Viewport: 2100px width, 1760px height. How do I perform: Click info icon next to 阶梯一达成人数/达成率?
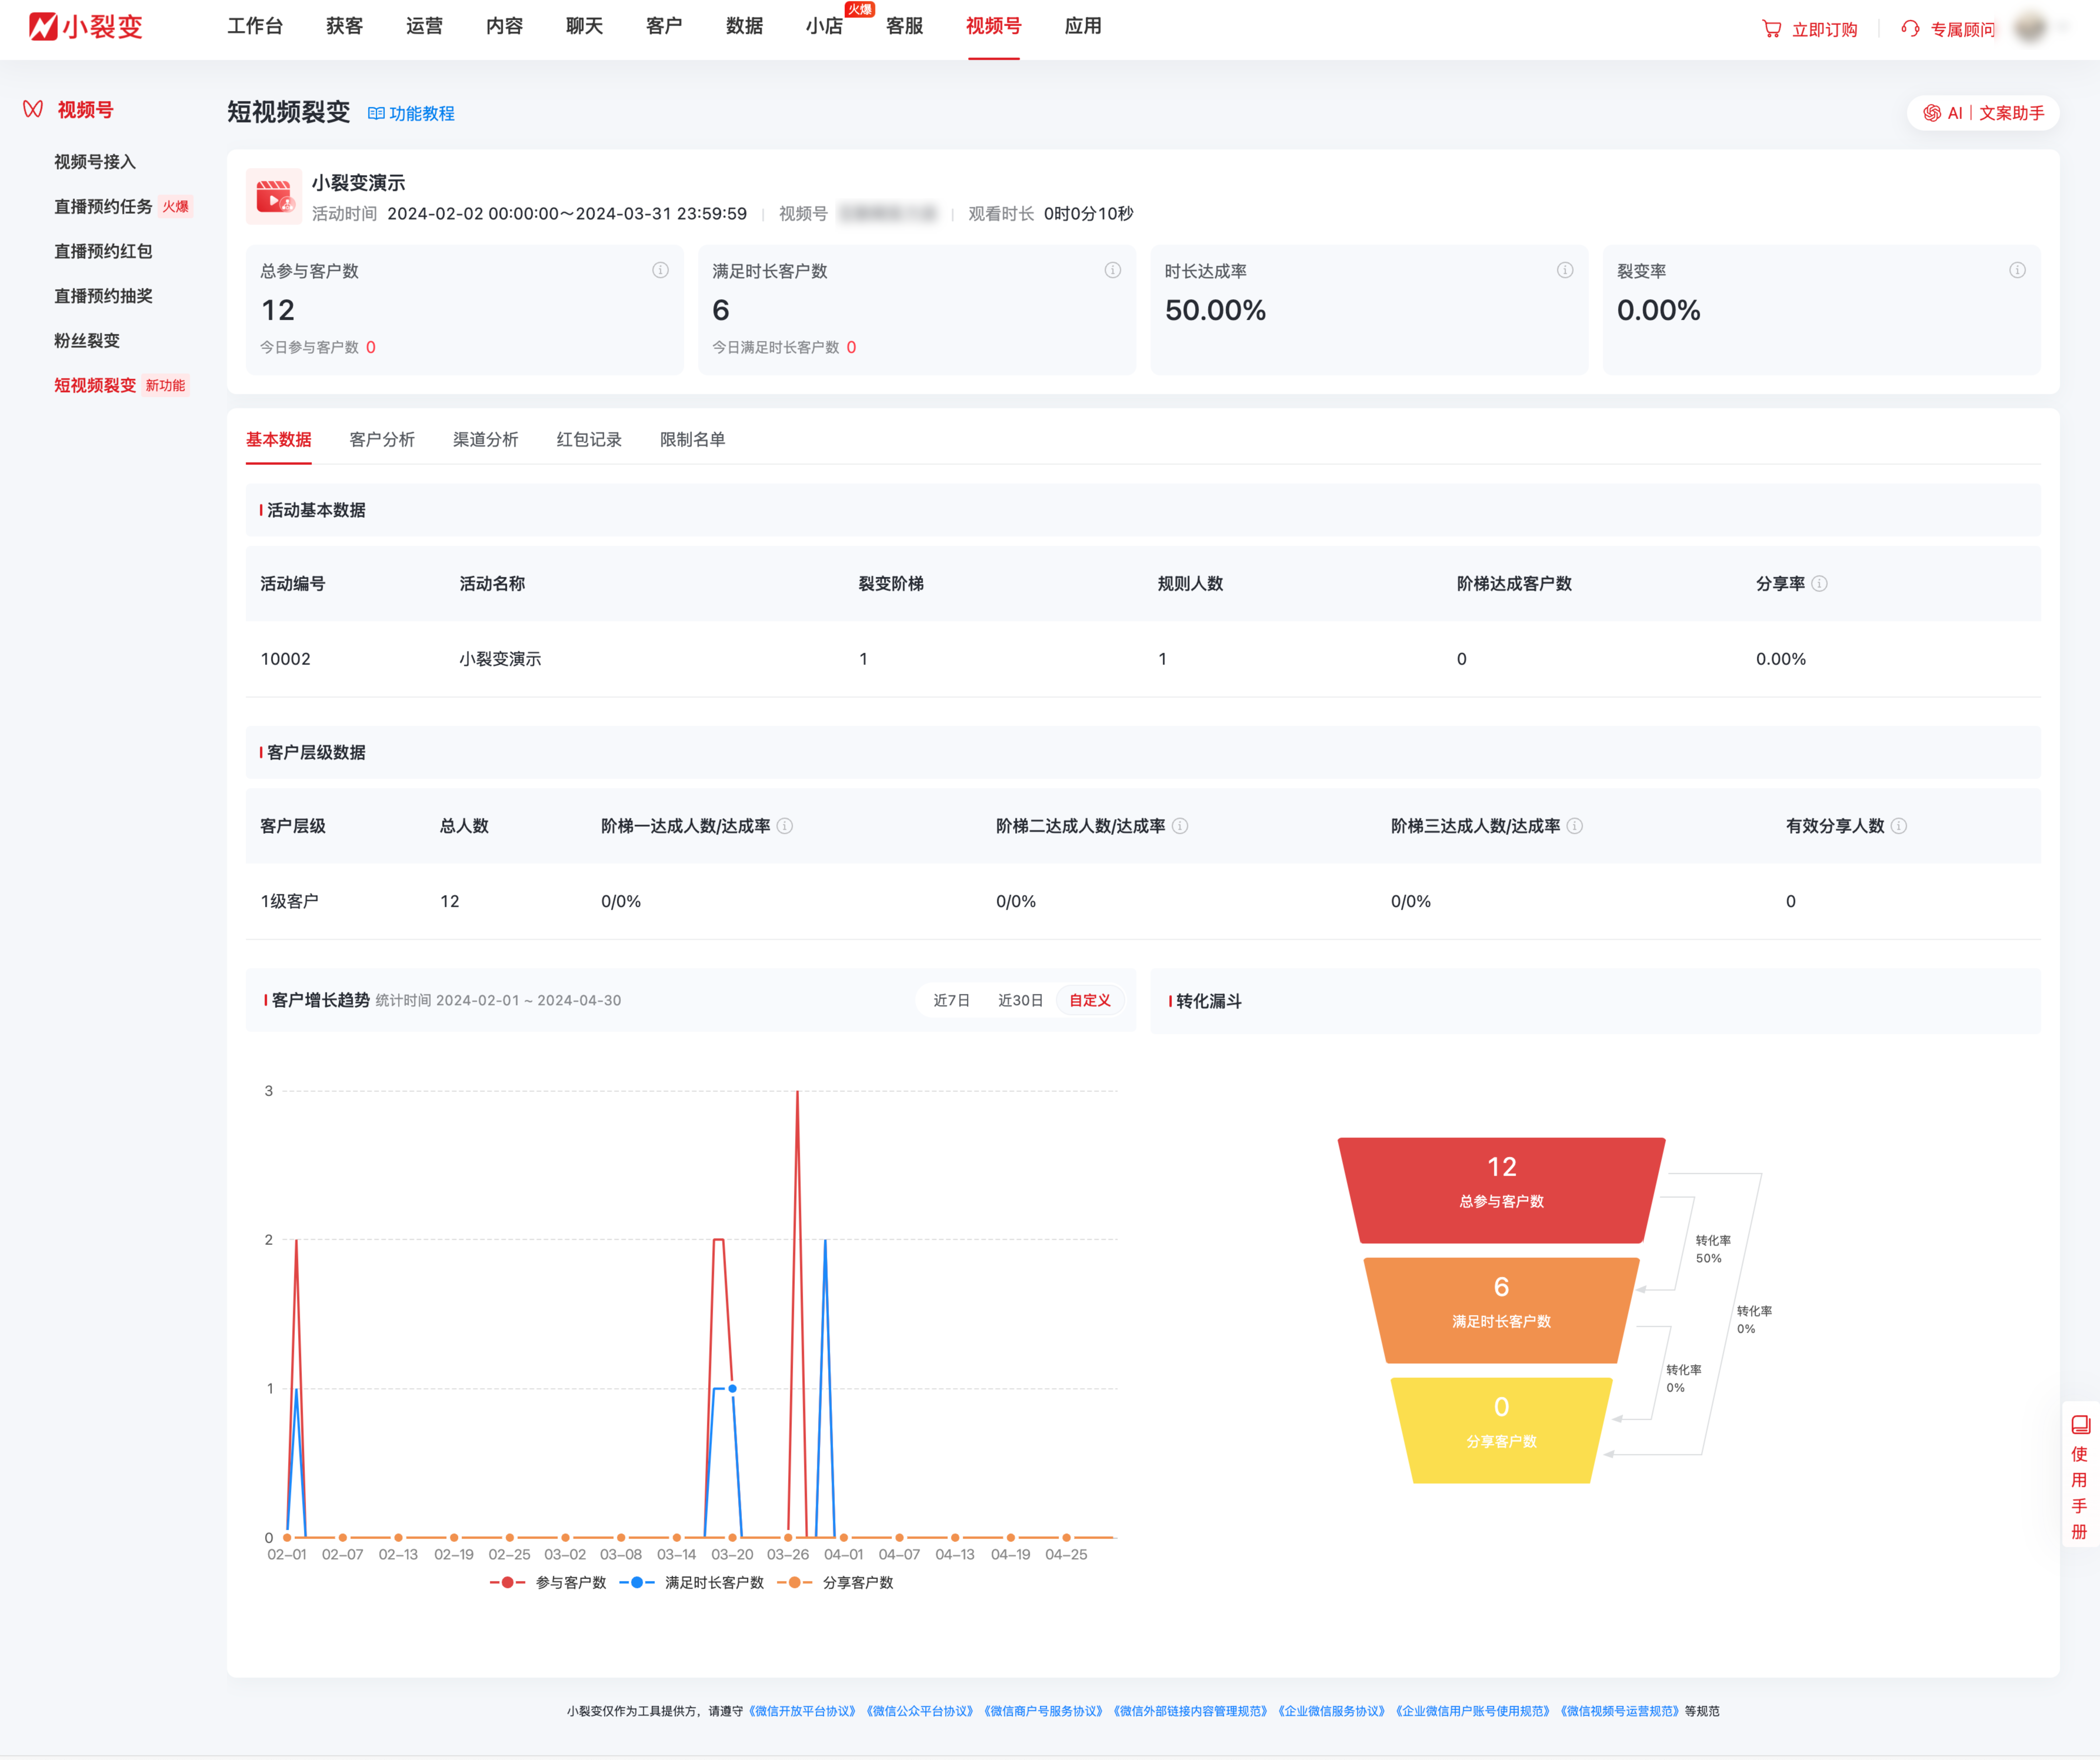point(785,826)
